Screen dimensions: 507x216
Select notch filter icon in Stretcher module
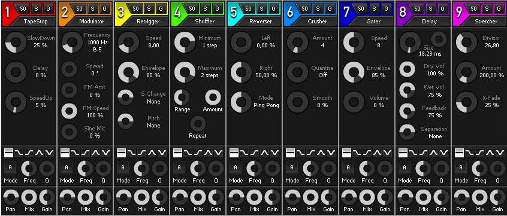500,153
